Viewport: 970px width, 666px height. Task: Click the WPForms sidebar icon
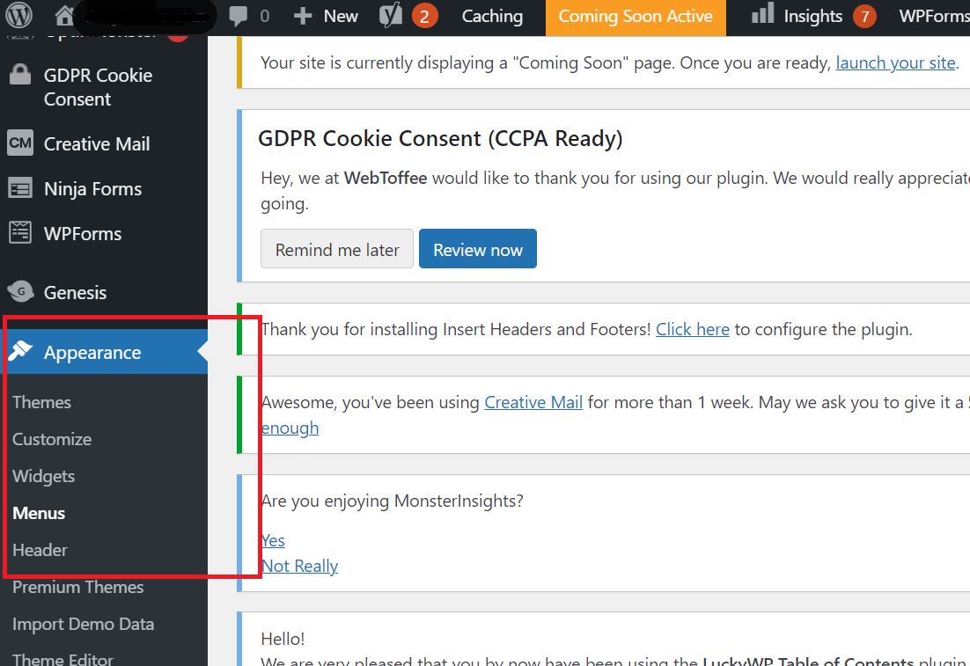pyautogui.click(x=19, y=233)
